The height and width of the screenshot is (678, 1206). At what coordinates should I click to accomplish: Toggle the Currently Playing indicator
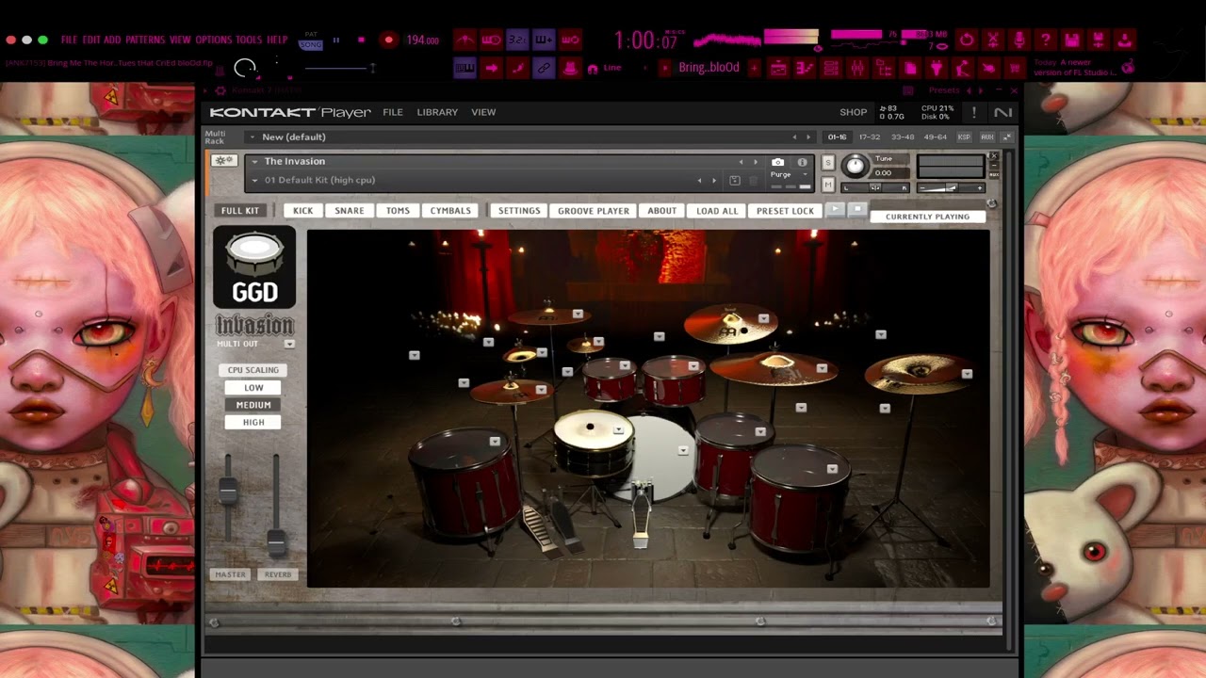point(927,217)
